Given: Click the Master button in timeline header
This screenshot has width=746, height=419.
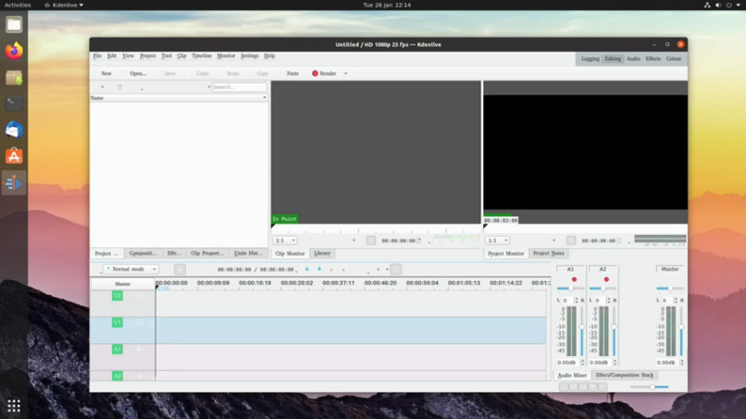Looking at the screenshot, I should tap(123, 284).
